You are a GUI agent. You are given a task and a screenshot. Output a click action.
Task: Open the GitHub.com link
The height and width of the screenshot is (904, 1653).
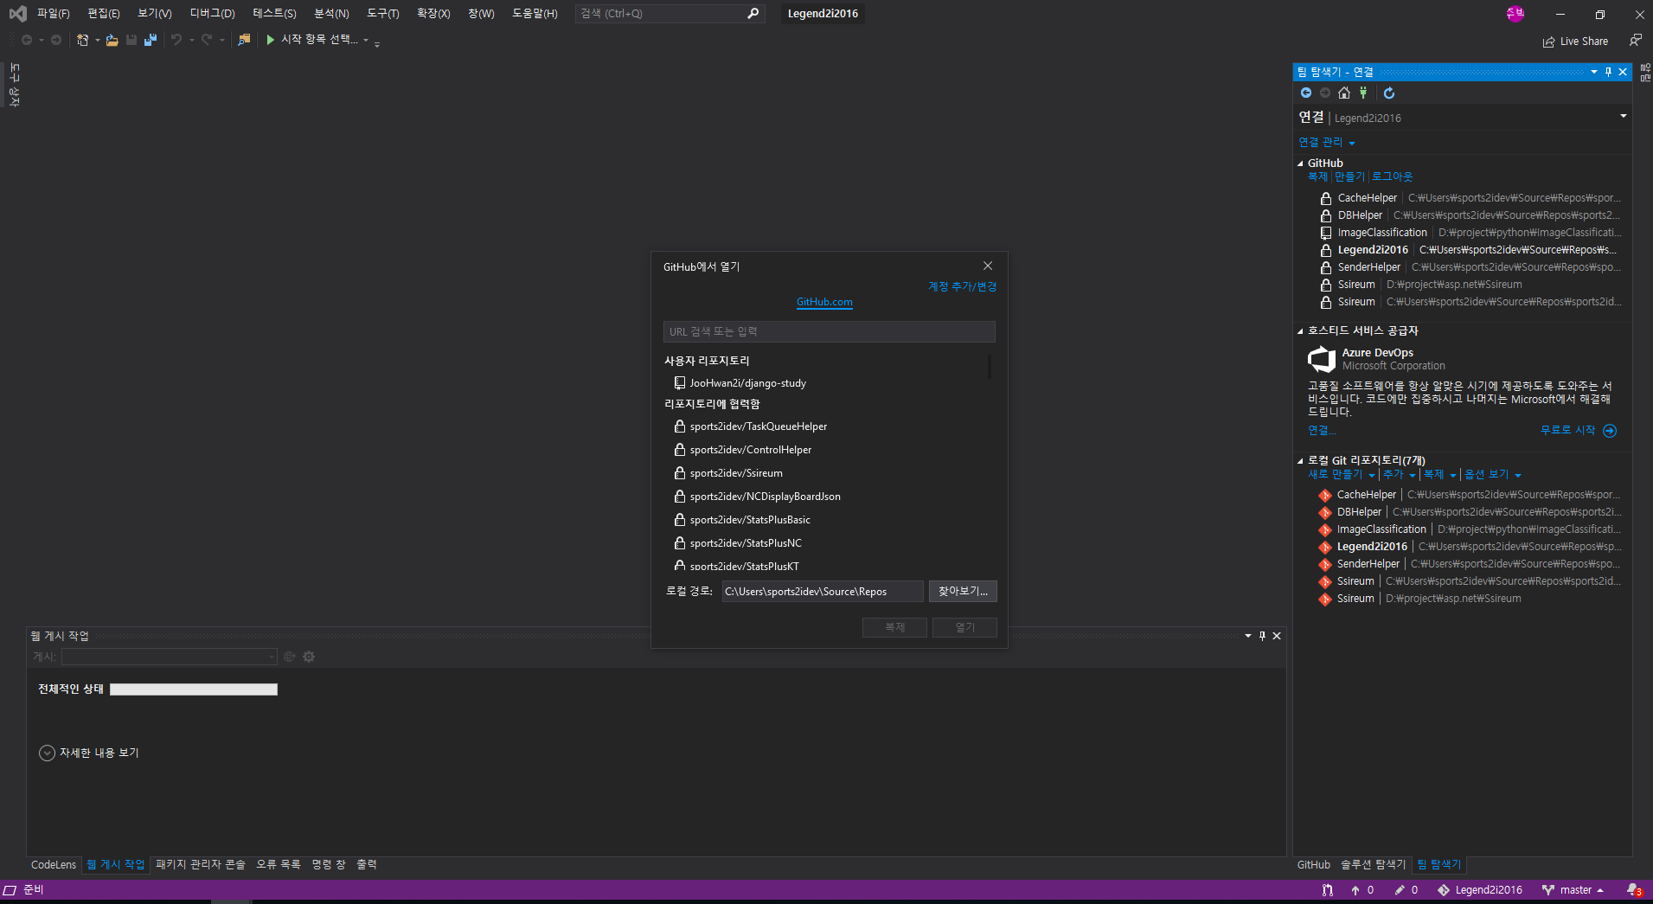[824, 302]
